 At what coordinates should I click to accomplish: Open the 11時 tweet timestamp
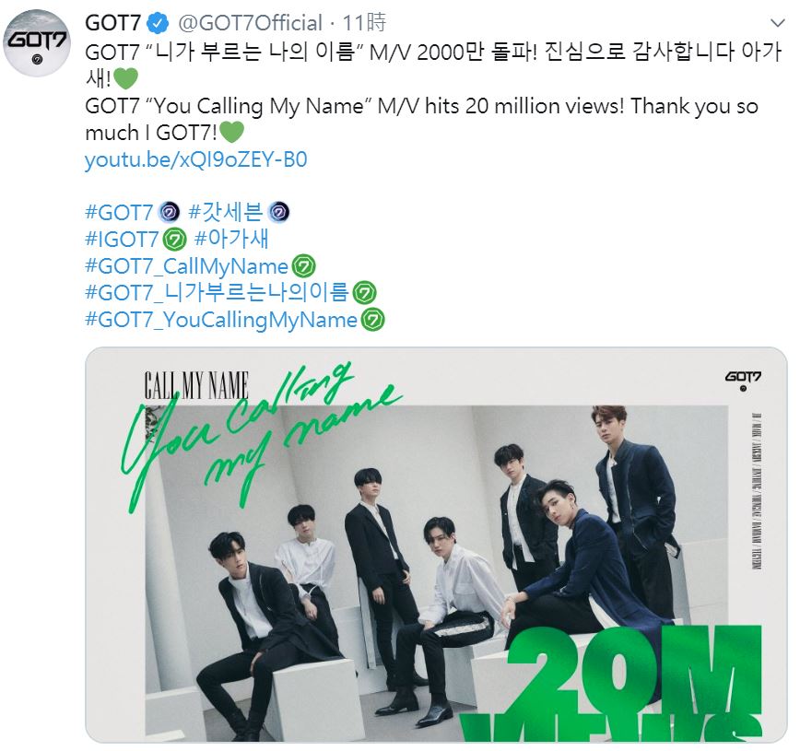364,23
